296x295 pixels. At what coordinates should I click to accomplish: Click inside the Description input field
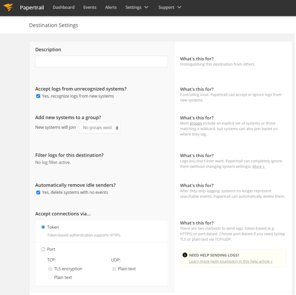(101, 61)
